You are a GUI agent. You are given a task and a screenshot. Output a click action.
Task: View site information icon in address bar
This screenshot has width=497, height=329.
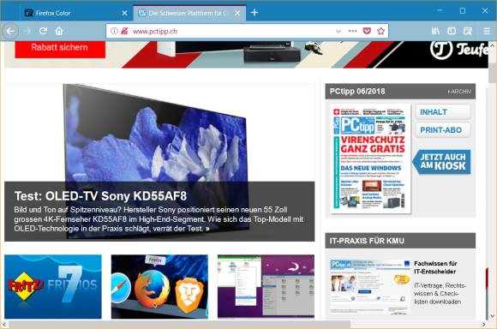click(x=115, y=31)
